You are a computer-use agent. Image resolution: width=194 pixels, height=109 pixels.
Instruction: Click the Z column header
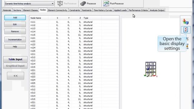[80, 18]
